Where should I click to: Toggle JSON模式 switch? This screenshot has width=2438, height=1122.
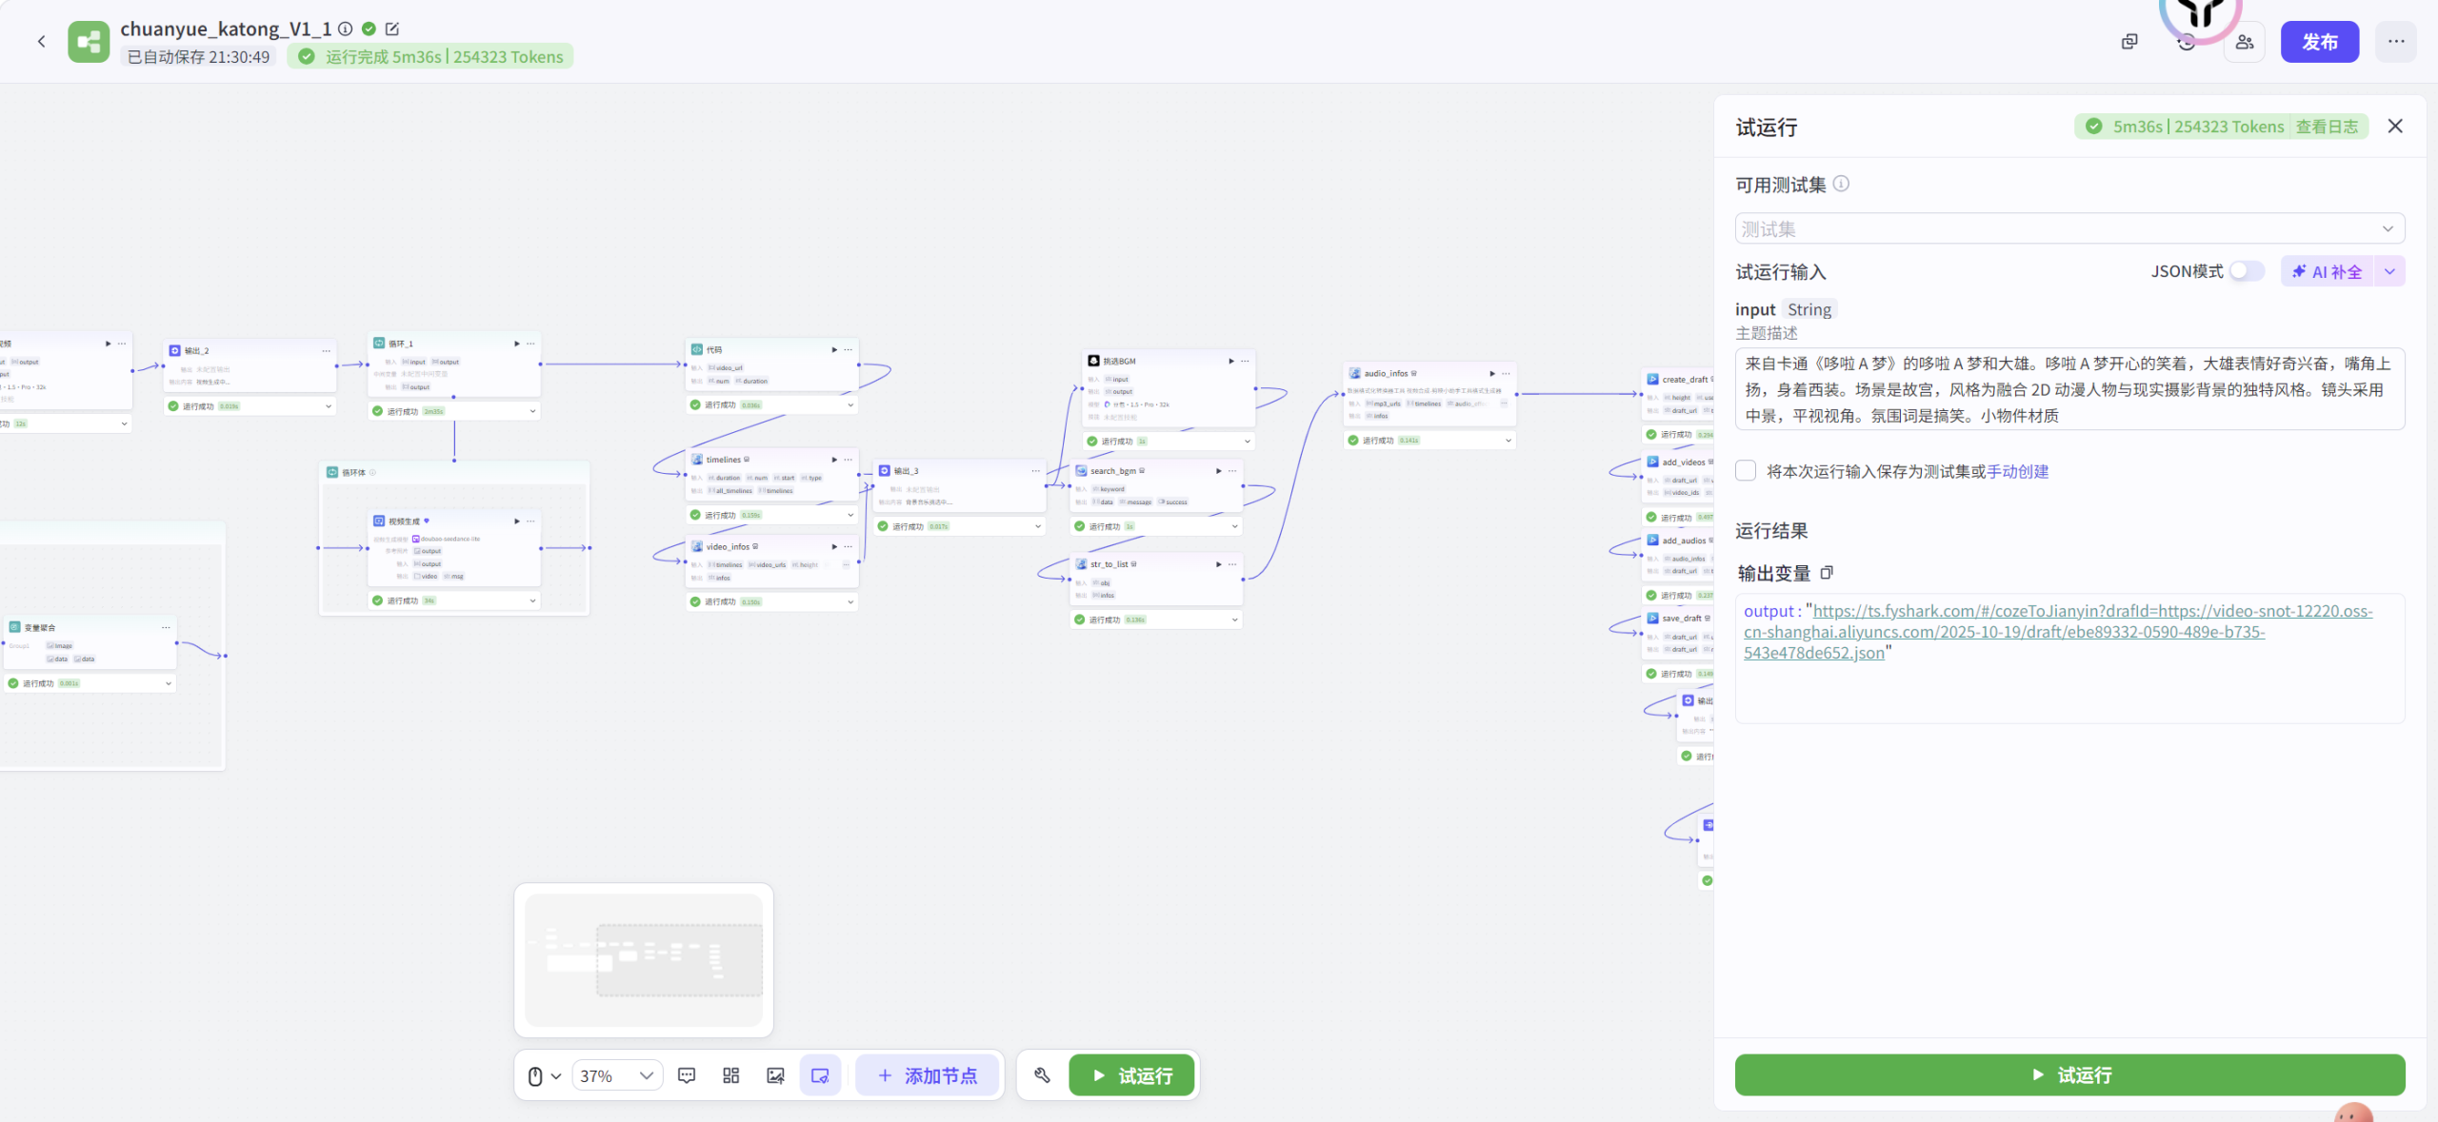coord(2246,271)
